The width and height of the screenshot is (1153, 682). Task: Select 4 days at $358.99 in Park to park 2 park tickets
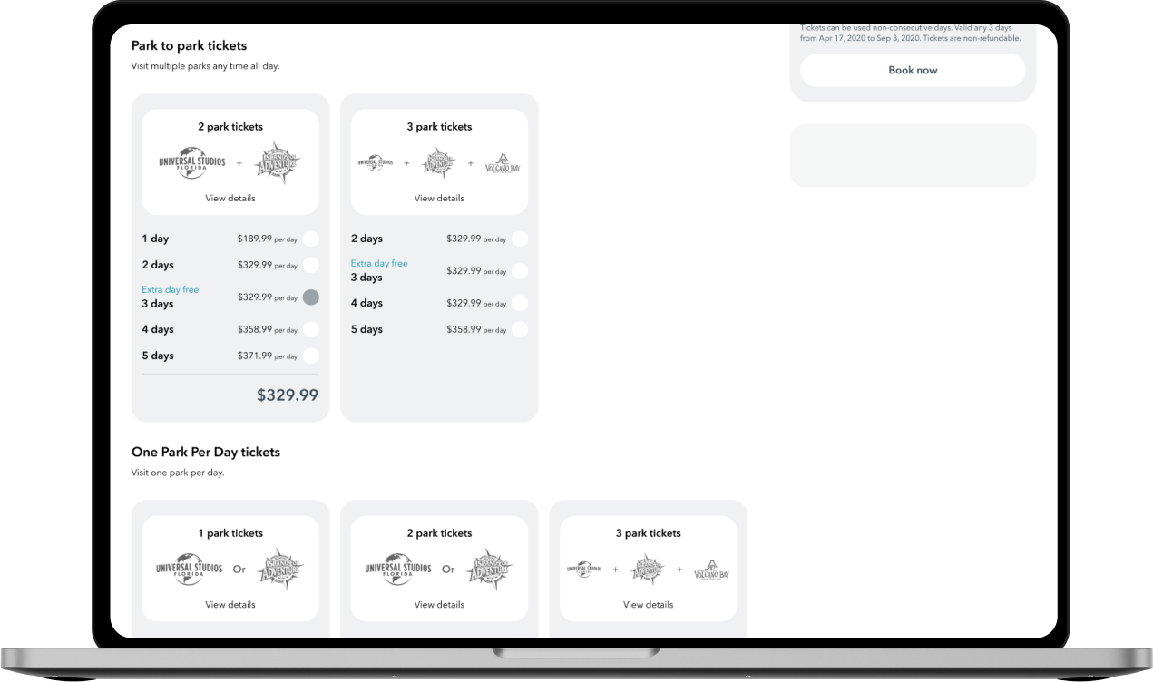[311, 329]
